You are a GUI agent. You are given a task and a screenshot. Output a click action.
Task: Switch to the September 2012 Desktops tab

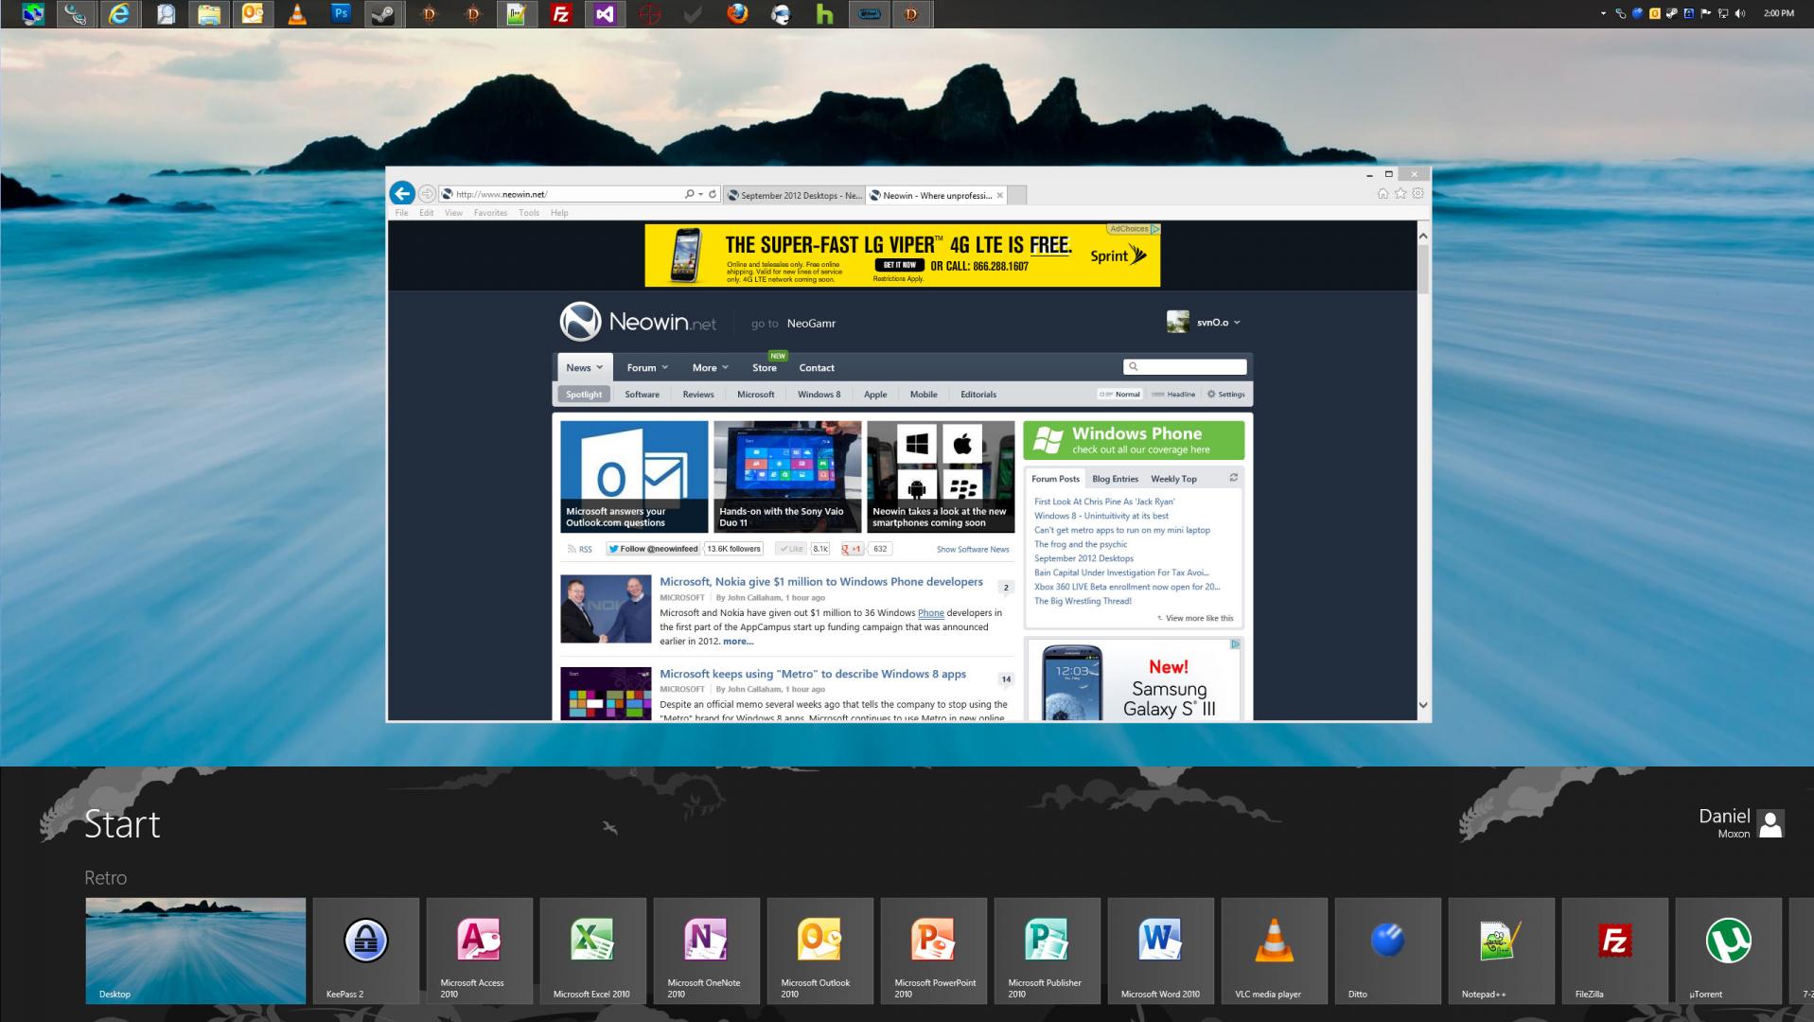(x=794, y=196)
